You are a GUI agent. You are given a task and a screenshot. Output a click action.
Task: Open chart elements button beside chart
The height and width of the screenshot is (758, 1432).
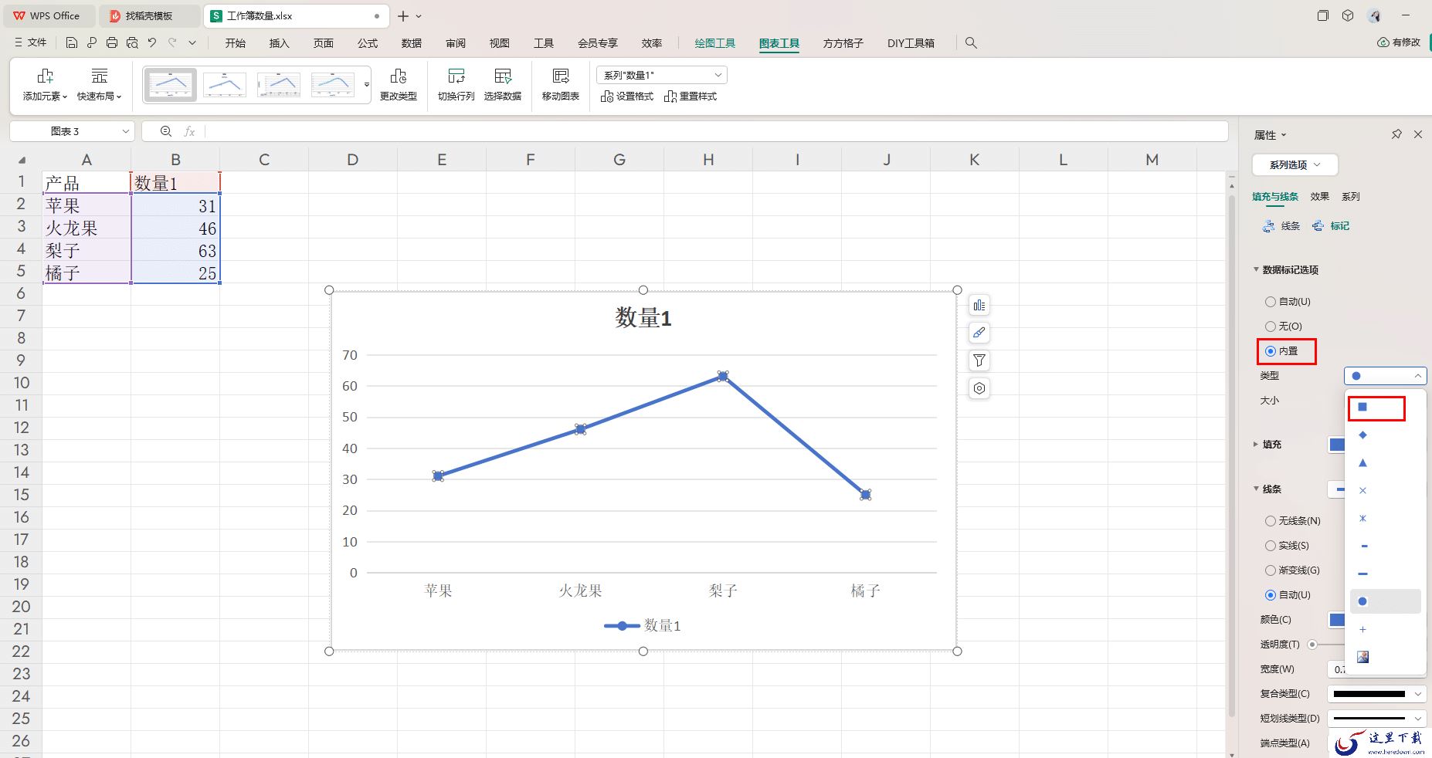click(x=979, y=305)
